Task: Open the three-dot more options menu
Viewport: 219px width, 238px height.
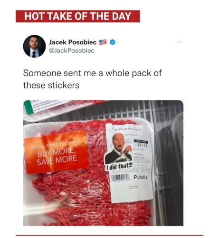Action: (x=180, y=42)
